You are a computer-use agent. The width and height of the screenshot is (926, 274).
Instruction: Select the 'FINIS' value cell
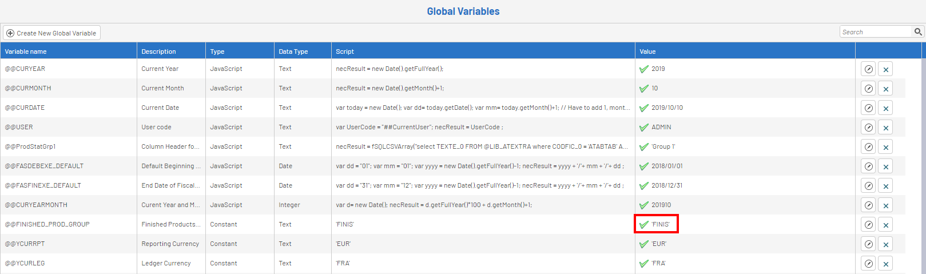660,224
